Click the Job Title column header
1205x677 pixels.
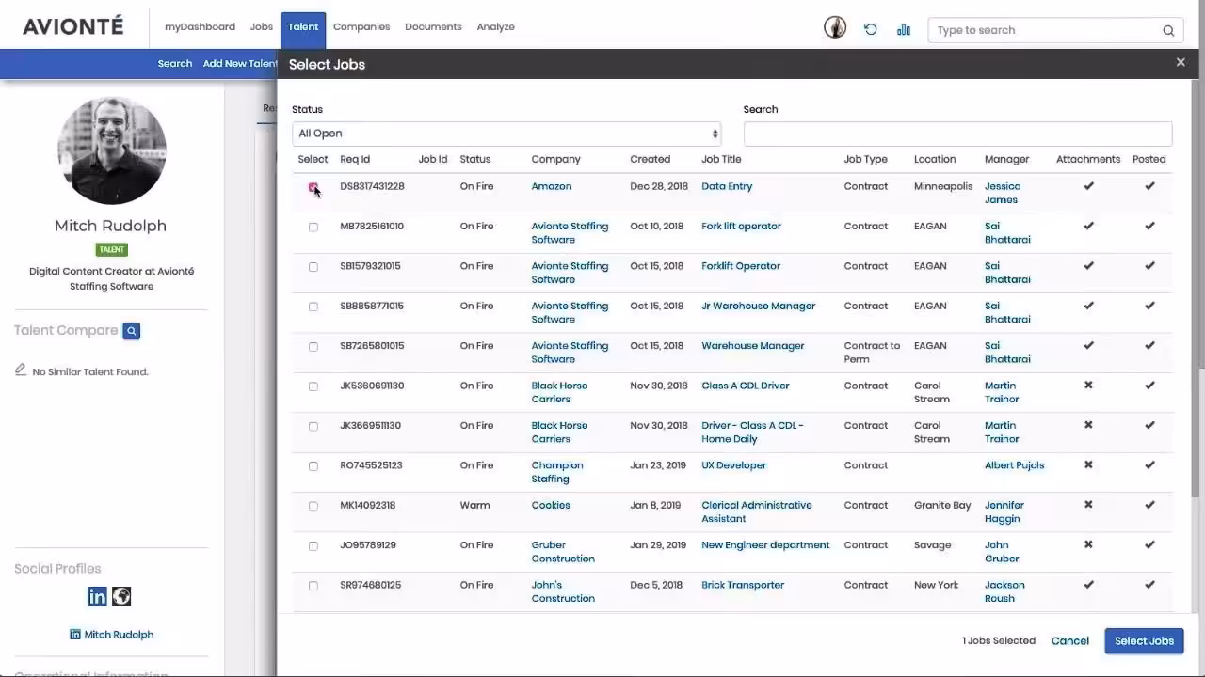coord(721,159)
